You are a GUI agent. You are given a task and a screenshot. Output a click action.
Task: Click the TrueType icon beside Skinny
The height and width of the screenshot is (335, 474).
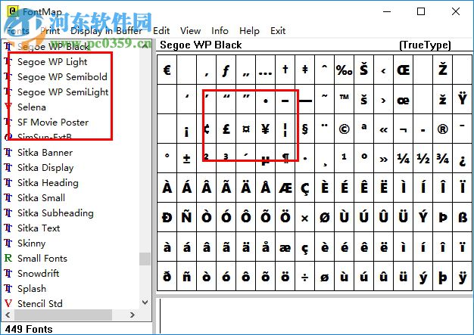(8, 243)
